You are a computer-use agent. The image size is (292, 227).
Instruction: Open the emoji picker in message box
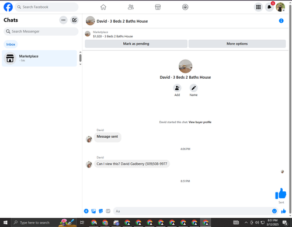274,211
